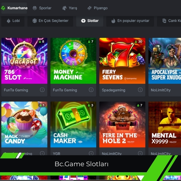This screenshot has width=181, height=181.
Task: Open the Slotlar tab
Action: [90, 21]
